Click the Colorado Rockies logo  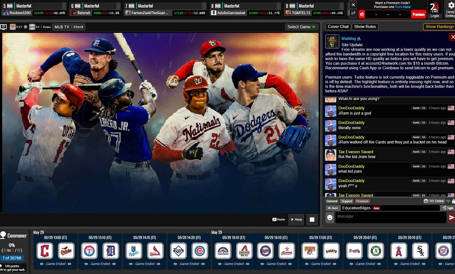pyautogui.click(x=223, y=251)
